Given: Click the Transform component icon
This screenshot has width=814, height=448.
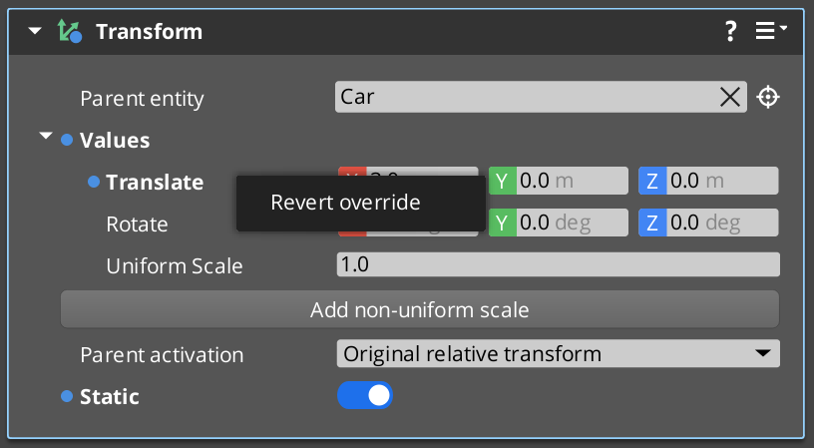Looking at the screenshot, I should tap(70, 32).
